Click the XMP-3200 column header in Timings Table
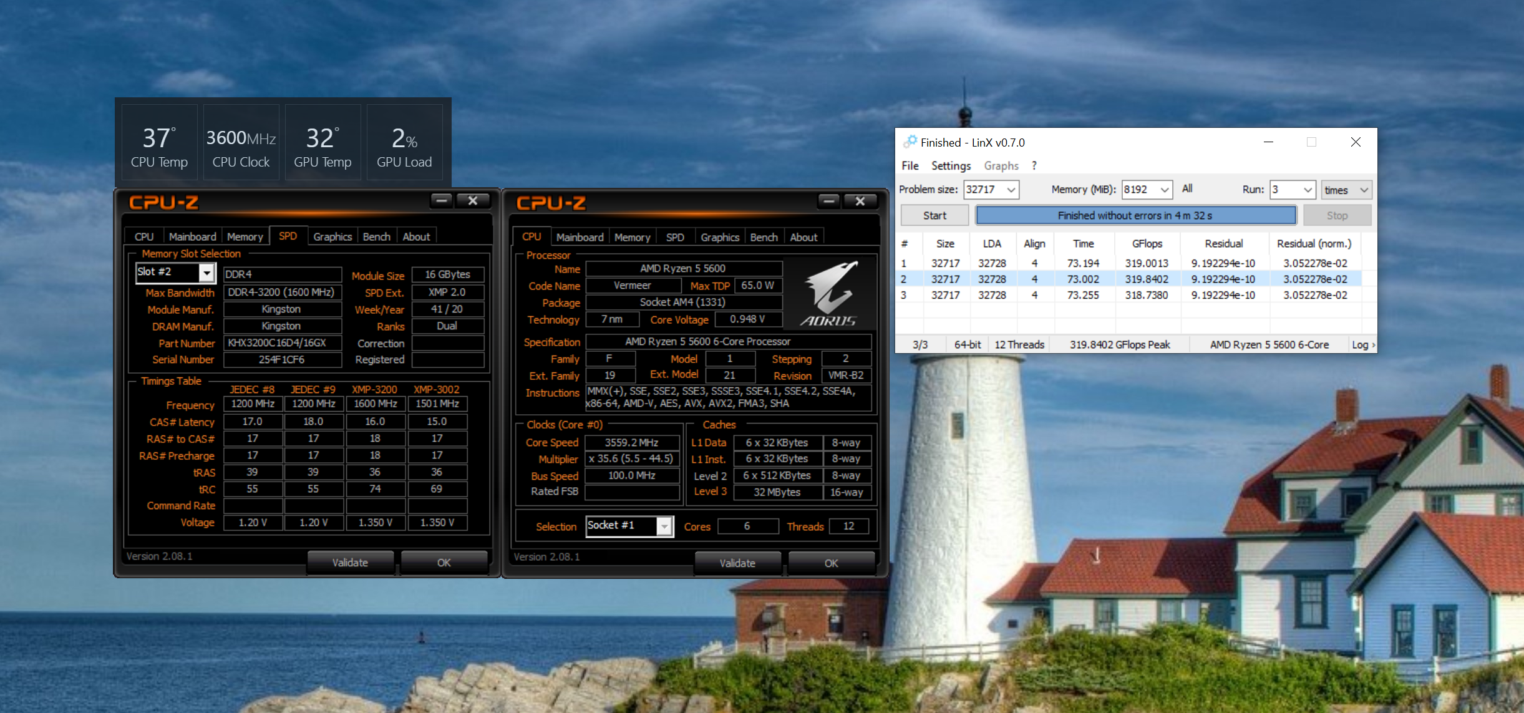The width and height of the screenshot is (1524, 713). click(374, 389)
